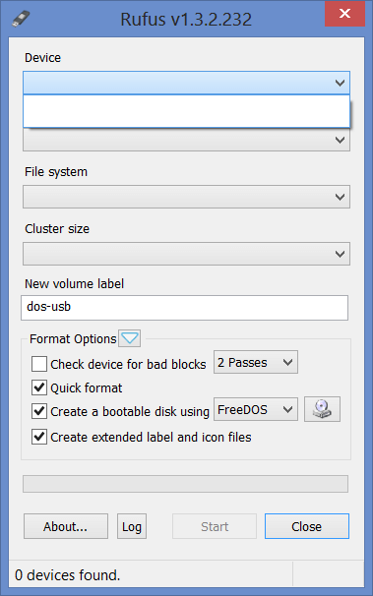Image resolution: width=373 pixels, height=596 pixels.
Task: Expand the Cluster size dropdown
Action: point(186,254)
